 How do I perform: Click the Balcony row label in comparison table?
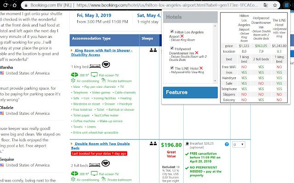point(229,100)
